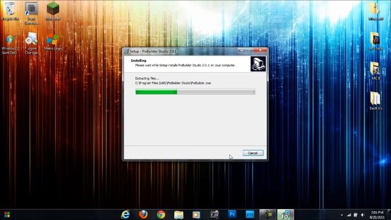Open the Windows Start button
Image resolution: width=391 pixels, height=220 pixels.
[x=7, y=215]
